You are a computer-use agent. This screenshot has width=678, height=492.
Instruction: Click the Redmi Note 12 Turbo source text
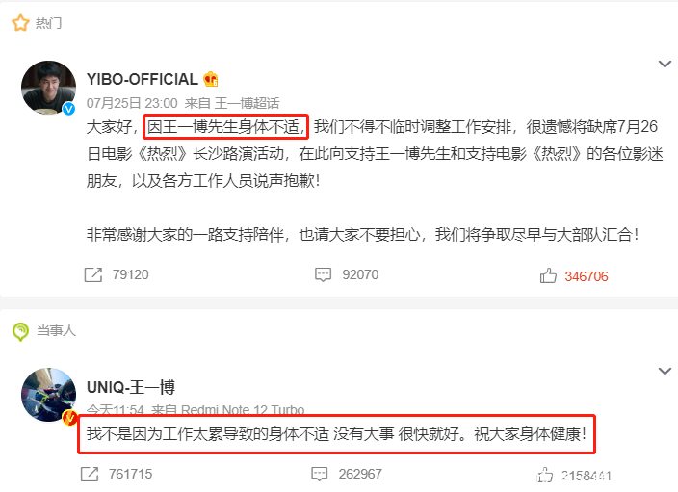tap(243, 409)
